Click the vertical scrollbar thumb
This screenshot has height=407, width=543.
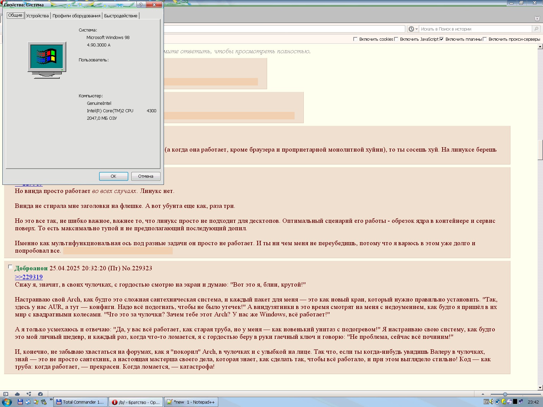[540, 150]
